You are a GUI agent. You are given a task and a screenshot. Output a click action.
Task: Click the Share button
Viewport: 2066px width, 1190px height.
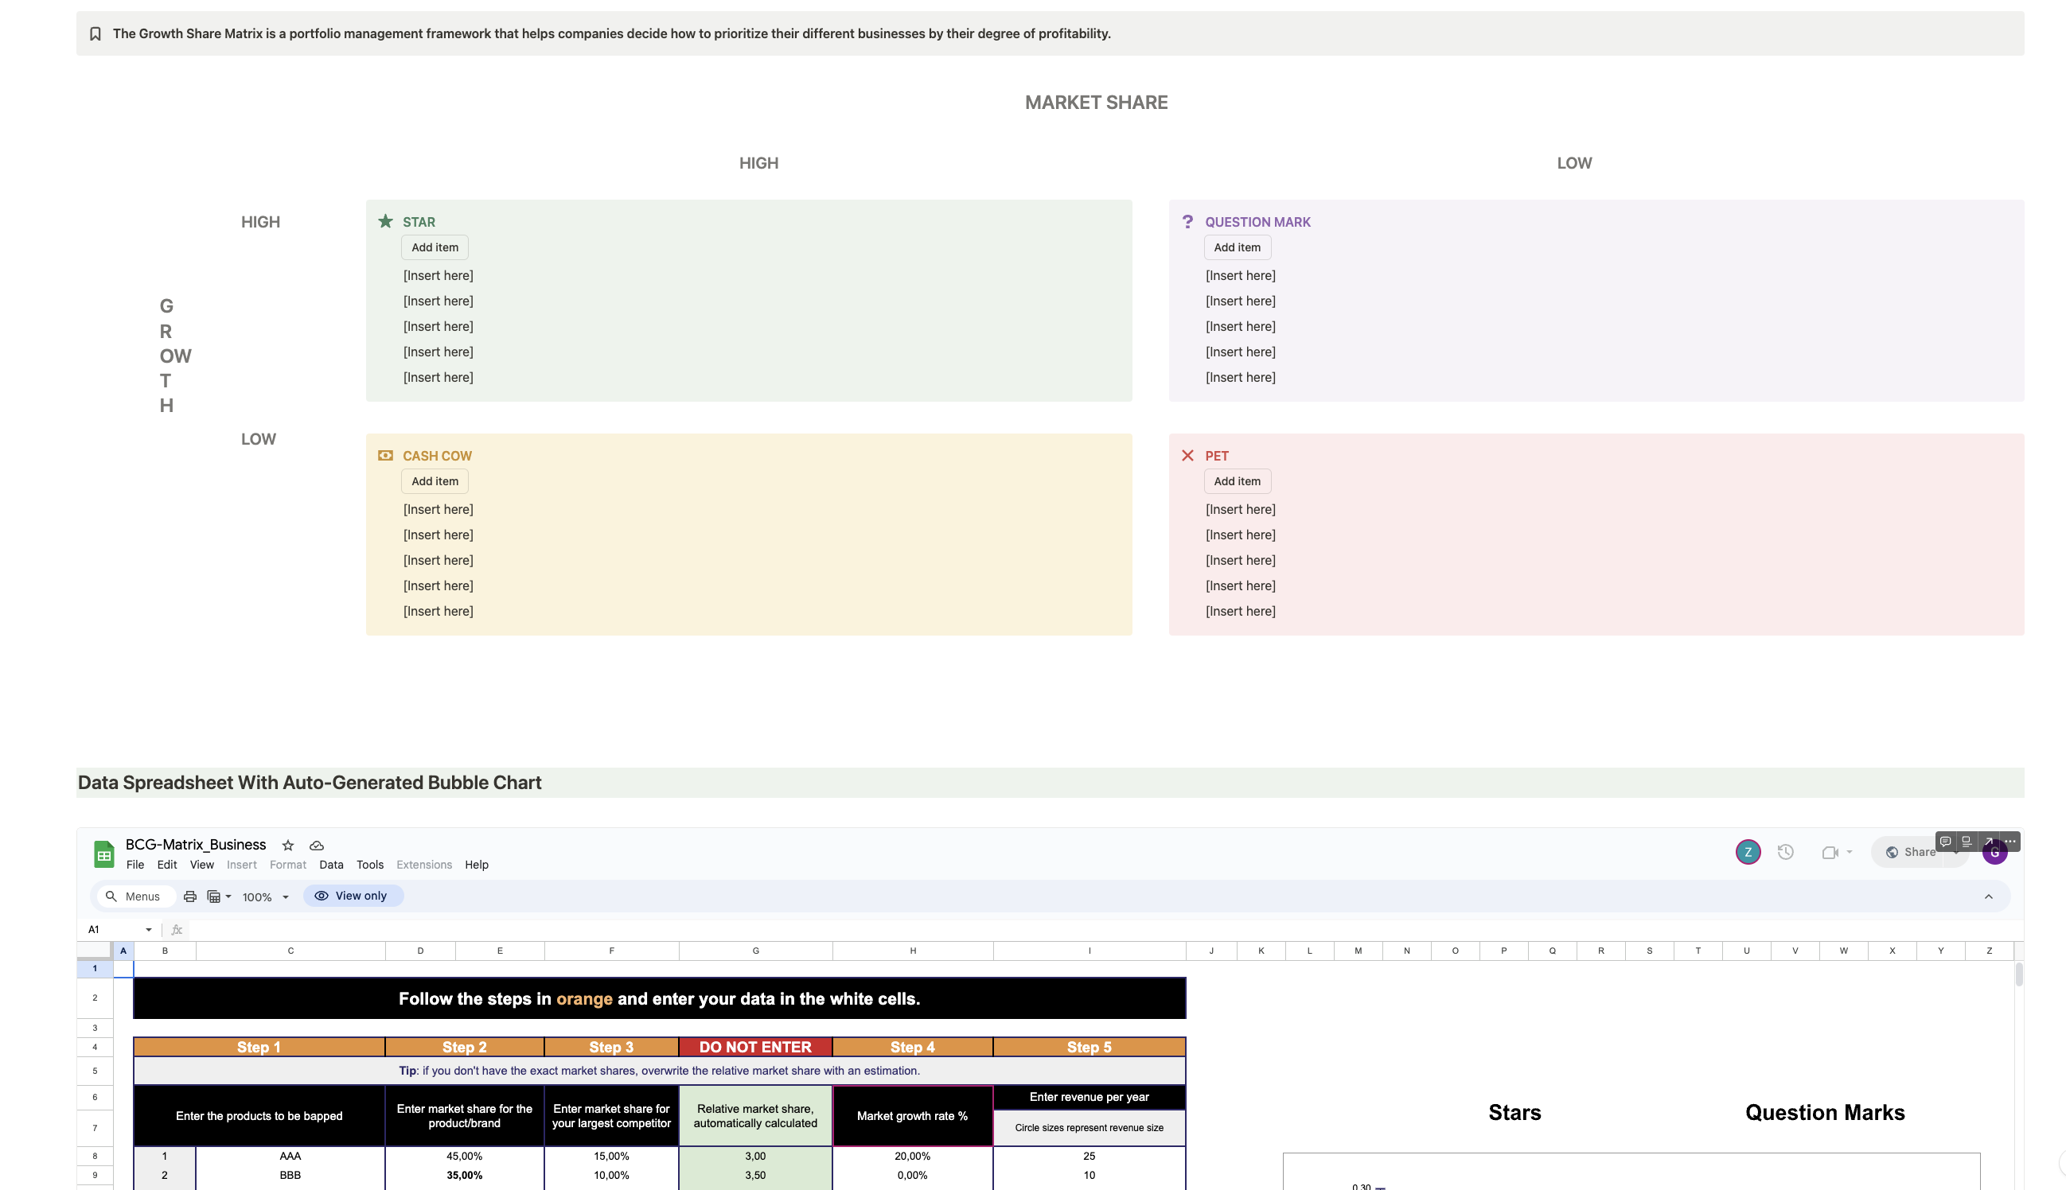tap(1912, 852)
